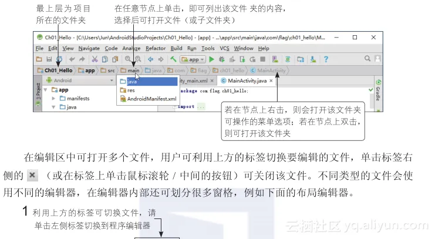
Task: Click the Replace magnifier icon
Action: [x=138, y=59]
